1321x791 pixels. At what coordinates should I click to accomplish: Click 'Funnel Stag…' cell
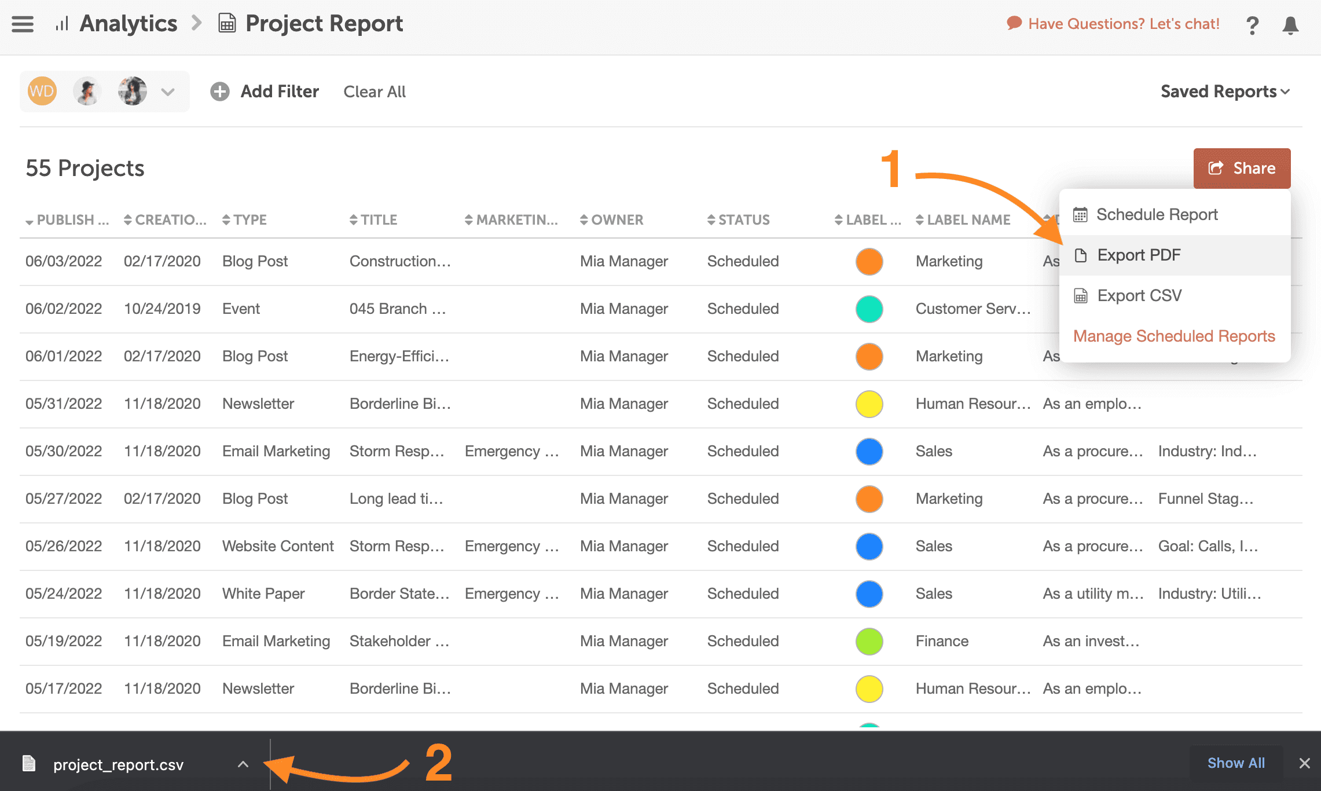(1206, 499)
